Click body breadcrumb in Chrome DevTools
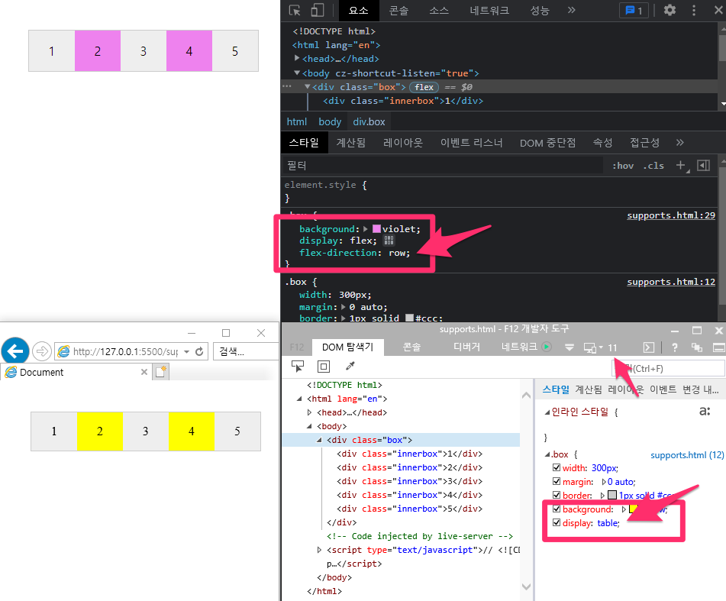The height and width of the screenshot is (601, 726). pyautogui.click(x=330, y=121)
